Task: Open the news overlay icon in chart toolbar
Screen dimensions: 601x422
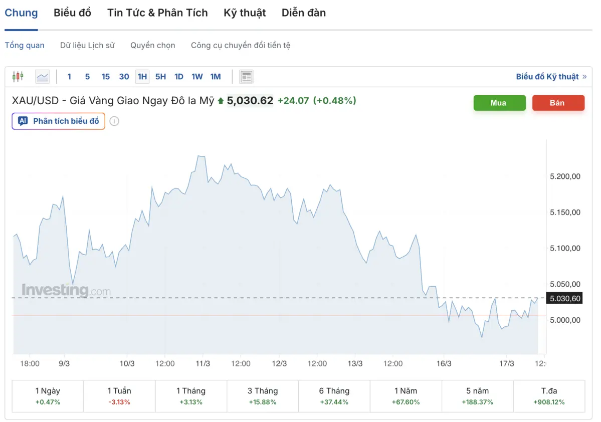Action: (246, 77)
